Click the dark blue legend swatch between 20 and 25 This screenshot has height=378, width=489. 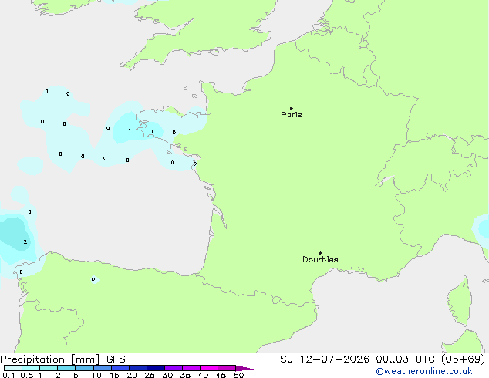[x=138, y=368]
